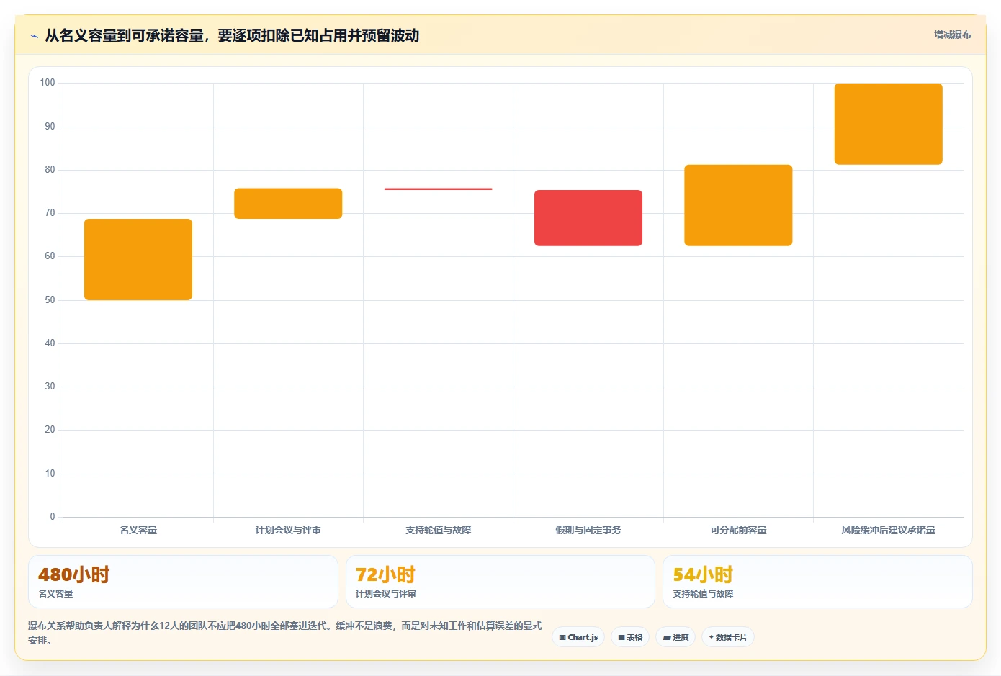Click the 72小时 stat card
1001x676 pixels.
click(x=500, y=582)
